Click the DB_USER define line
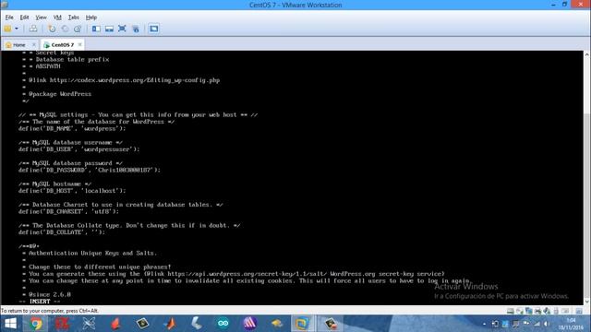 (78, 149)
